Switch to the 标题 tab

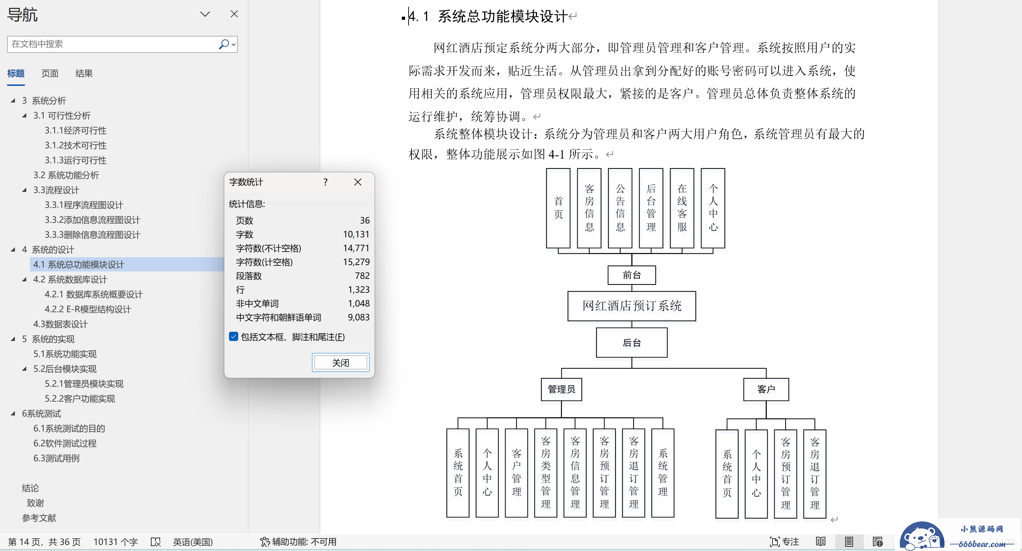pos(16,73)
